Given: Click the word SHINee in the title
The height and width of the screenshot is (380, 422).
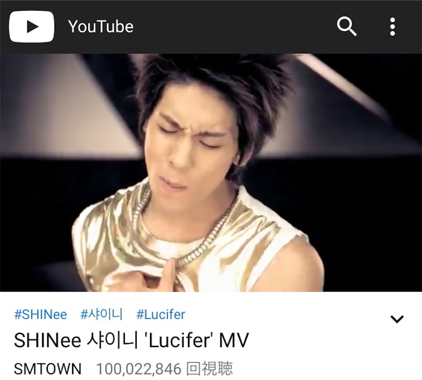Looking at the screenshot, I should point(47,340).
